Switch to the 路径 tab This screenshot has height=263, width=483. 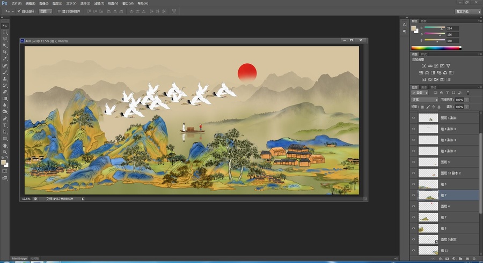(x=433, y=87)
